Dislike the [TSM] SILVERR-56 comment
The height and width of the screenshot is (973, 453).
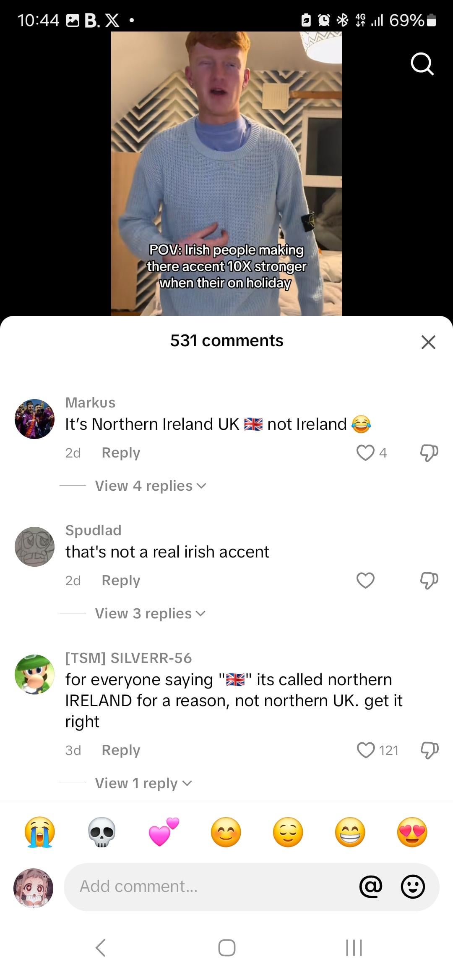click(429, 750)
